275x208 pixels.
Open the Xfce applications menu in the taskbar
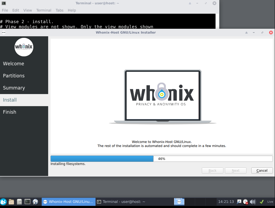coord(3,202)
